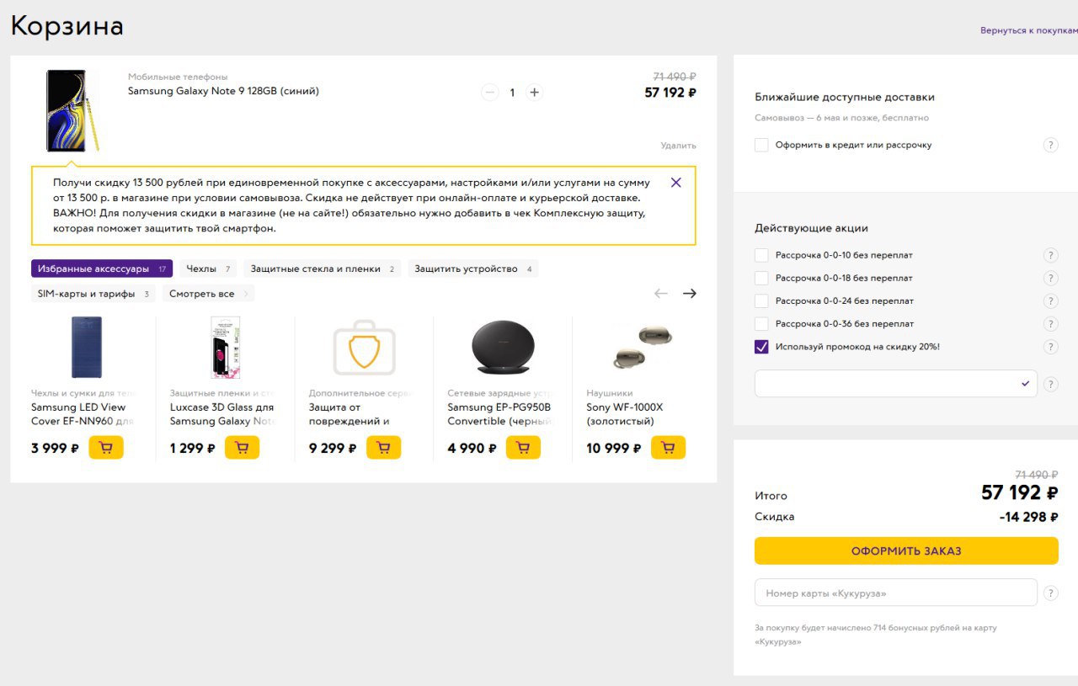
Task: Add Sony WF-1000X headphones to cart
Action: [669, 448]
